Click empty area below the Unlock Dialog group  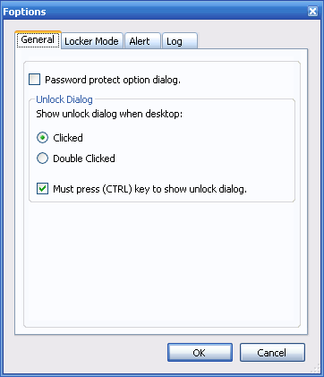[162, 264]
